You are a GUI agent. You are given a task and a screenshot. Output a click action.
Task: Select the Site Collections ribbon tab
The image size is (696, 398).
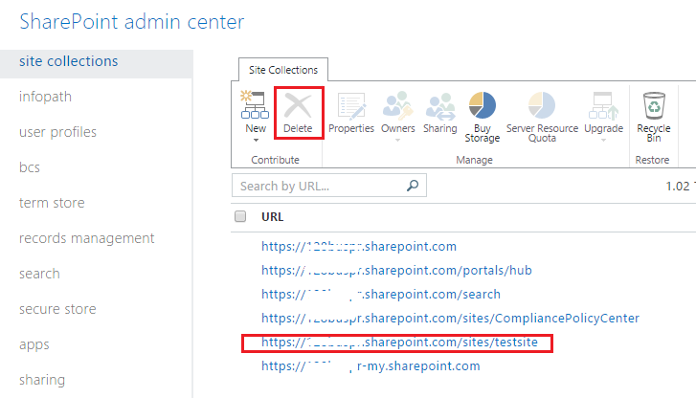tap(283, 70)
